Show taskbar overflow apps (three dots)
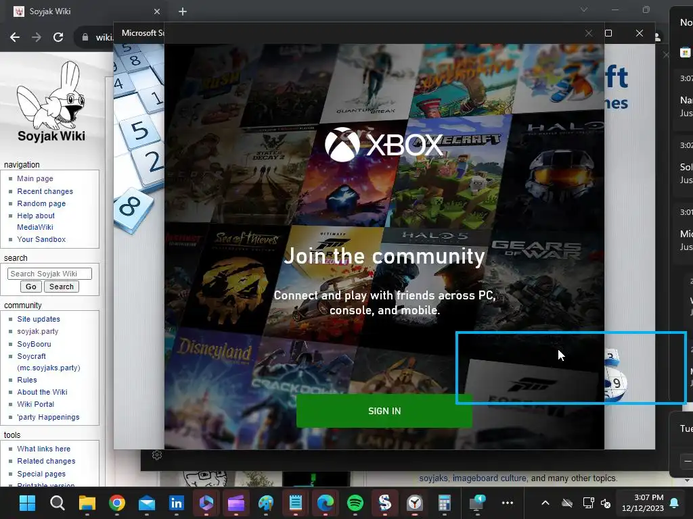The width and height of the screenshot is (693, 519). (x=508, y=503)
